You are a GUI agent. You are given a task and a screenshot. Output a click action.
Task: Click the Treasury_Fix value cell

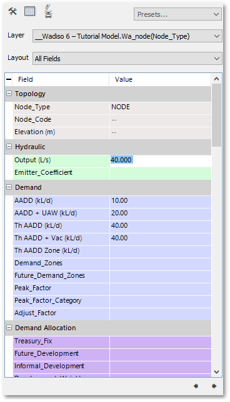[161, 341]
